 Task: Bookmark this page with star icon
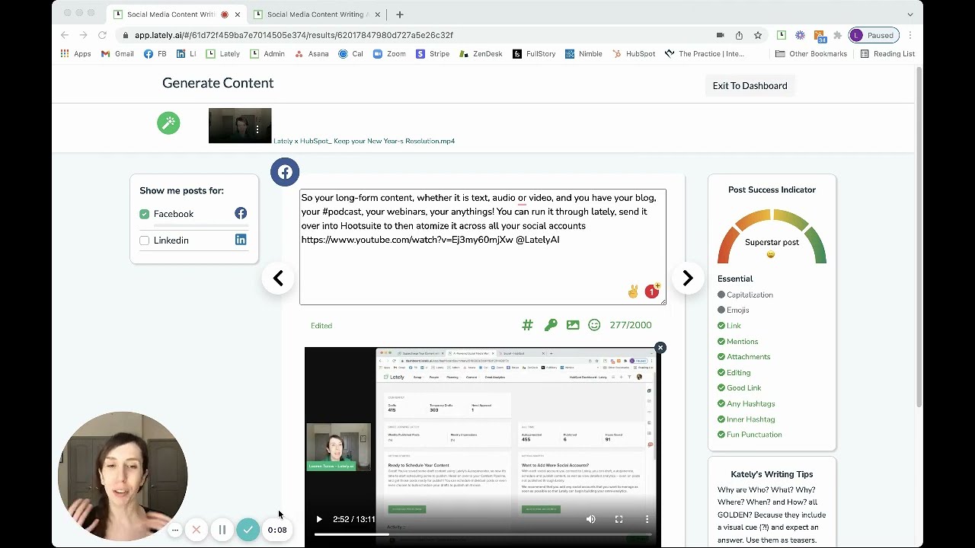point(758,35)
